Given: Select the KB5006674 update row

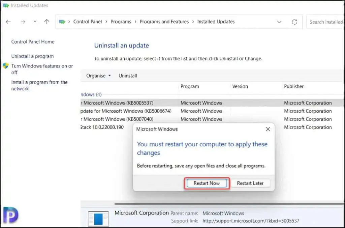Looking at the screenshot, I should click(x=212, y=111).
